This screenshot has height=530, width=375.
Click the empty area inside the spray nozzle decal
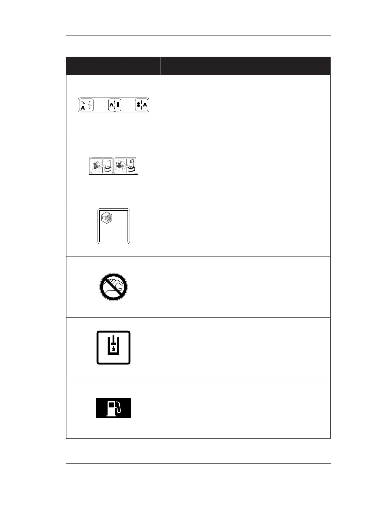[113, 233]
